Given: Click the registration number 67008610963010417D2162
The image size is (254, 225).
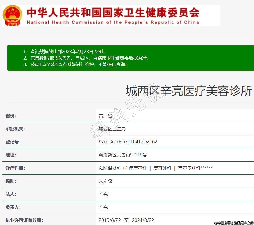Looking at the screenshot, I should (x=128, y=142).
